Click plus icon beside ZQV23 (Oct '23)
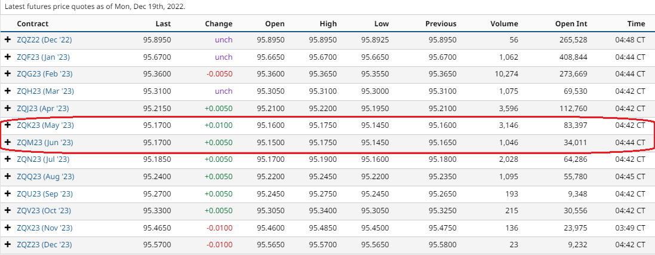Viewport: 655px width, 255px height. [8, 211]
